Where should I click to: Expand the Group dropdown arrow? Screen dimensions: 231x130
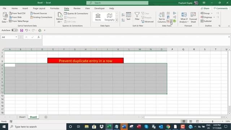[x=212, y=13]
